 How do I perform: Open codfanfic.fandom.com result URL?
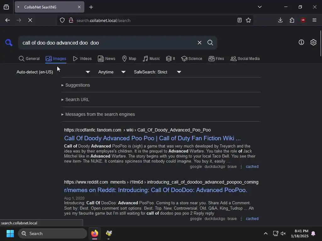coord(137,130)
